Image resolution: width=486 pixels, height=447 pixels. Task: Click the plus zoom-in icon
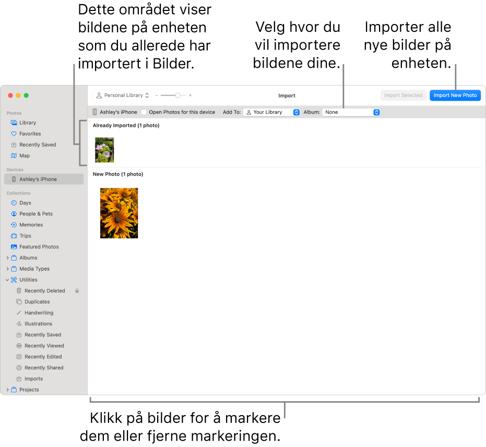[x=191, y=95]
